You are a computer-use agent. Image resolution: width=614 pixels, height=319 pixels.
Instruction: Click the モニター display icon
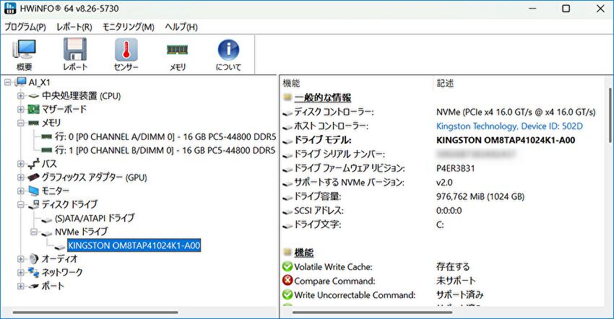tap(34, 191)
